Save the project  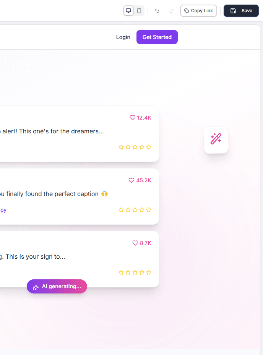pyautogui.click(x=241, y=11)
